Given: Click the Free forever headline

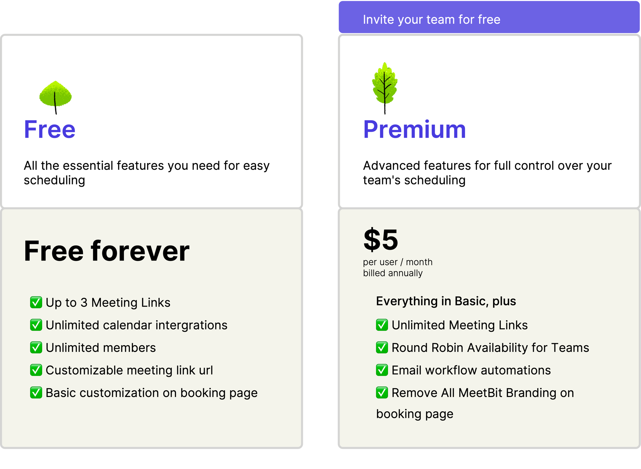Looking at the screenshot, I should coord(106,251).
